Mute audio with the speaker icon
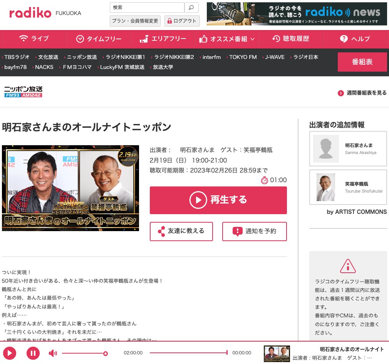Viewport: 389px width, 364px height. point(53,353)
